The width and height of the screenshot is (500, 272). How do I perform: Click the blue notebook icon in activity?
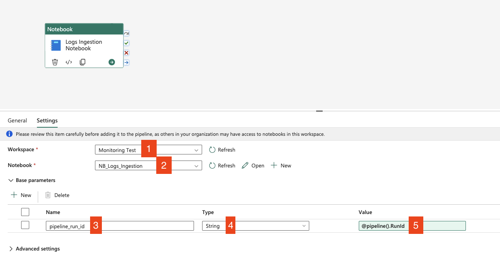56,45
